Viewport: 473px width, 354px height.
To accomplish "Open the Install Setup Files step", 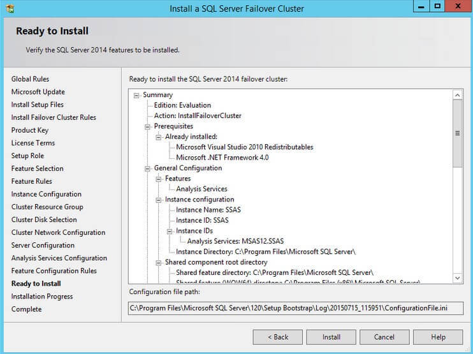I will 38,105.
